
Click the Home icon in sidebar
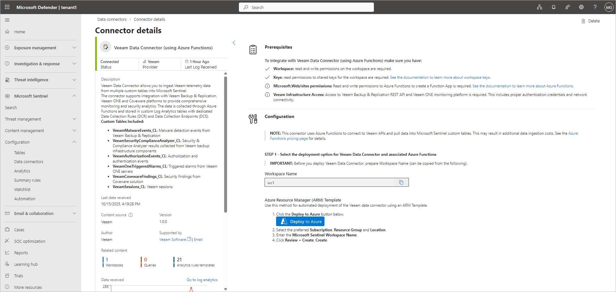[7, 32]
